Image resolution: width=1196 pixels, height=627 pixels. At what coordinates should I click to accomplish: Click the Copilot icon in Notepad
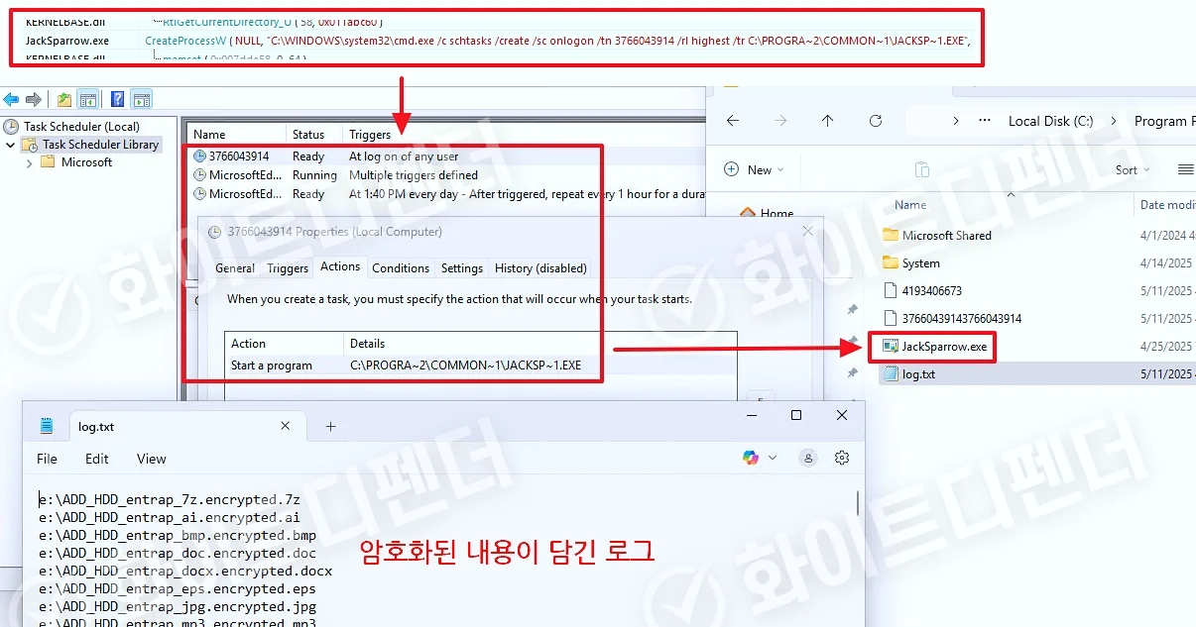[x=751, y=458]
